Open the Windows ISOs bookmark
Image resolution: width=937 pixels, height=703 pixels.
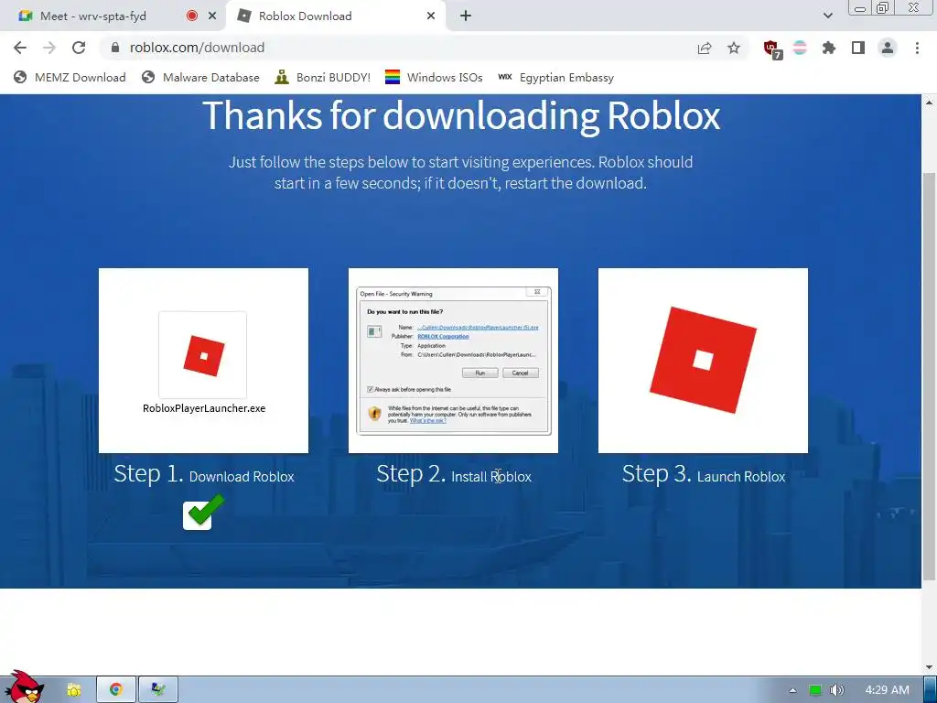pos(434,78)
